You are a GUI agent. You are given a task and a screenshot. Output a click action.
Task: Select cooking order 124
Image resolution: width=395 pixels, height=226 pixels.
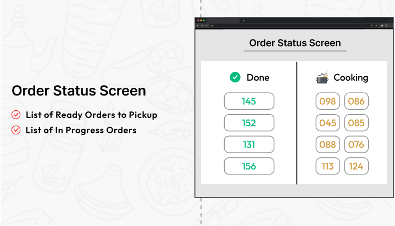click(x=356, y=166)
